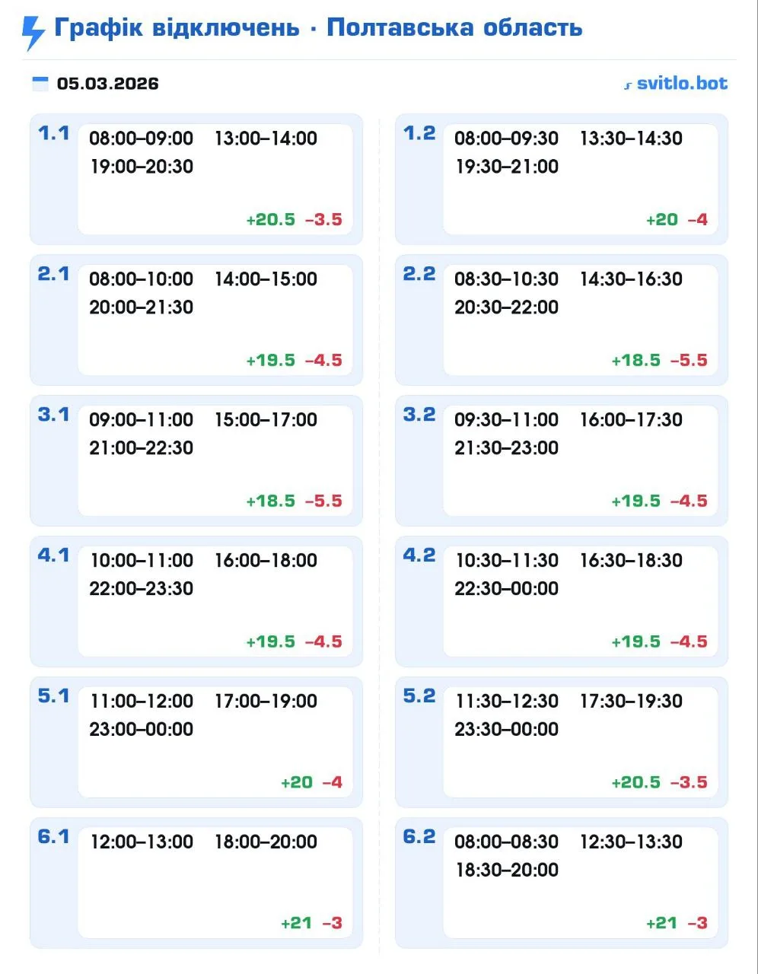758x974 pixels.
Task: Select the group 3.2 label
Action: 419,415
